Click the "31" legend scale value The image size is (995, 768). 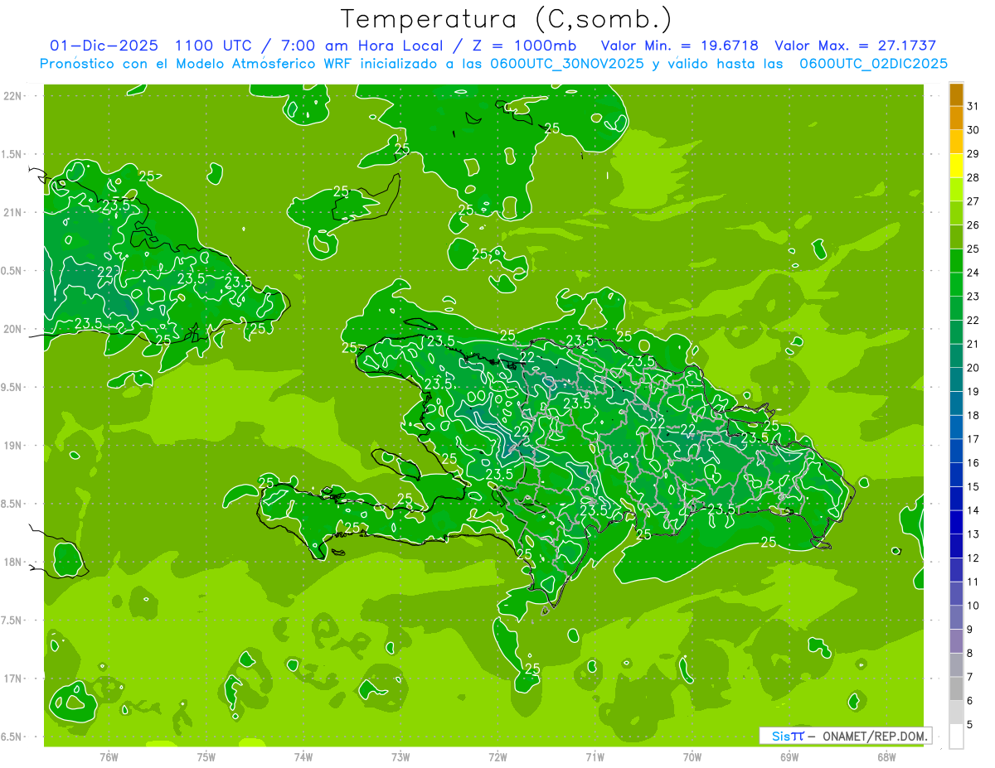(973, 106)
